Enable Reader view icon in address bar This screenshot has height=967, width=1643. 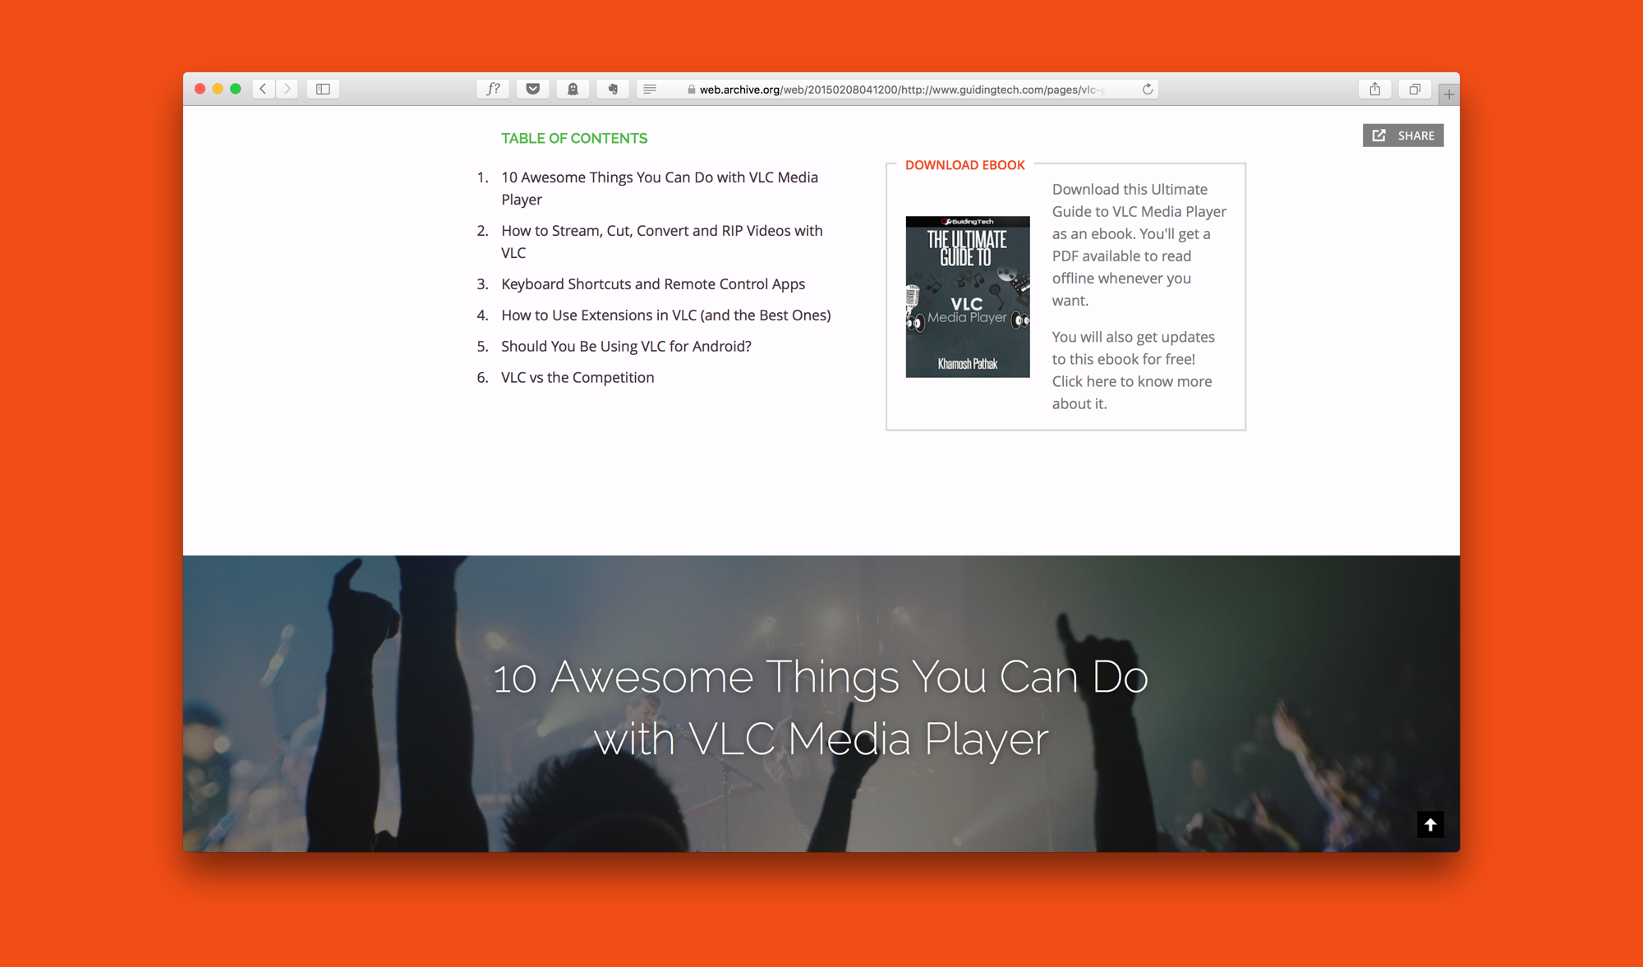(650, 89)
